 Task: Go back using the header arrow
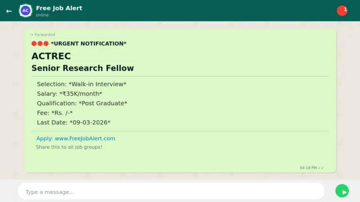(x=9, y=11)
